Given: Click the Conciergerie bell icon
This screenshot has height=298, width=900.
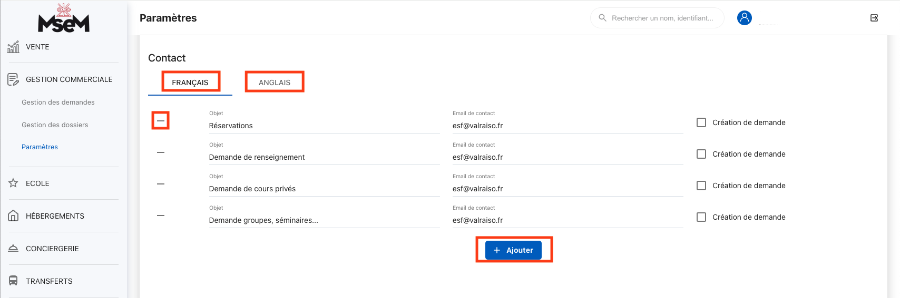Looking at the screenshot, I should coord(13,249).
